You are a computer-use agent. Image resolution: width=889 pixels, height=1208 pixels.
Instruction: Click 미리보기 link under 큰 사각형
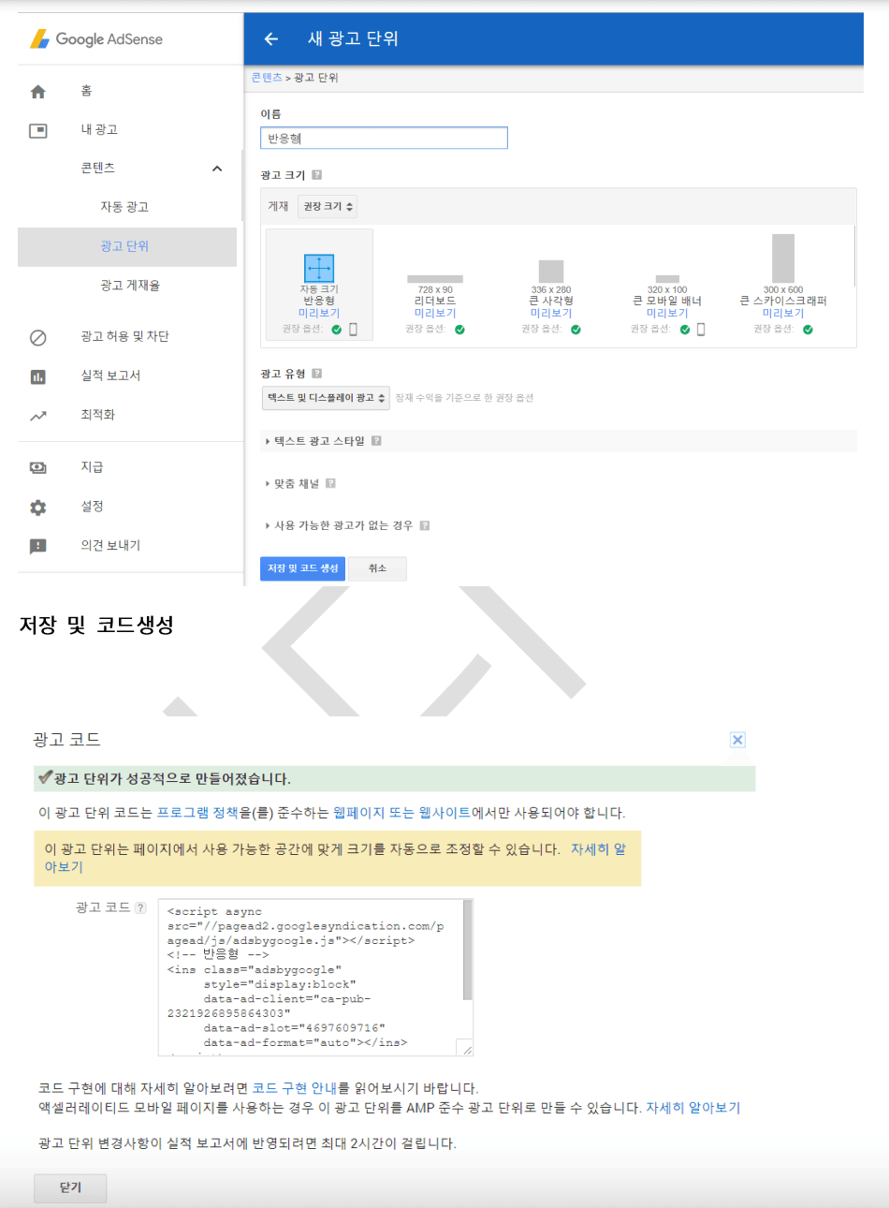pos(551,314)
